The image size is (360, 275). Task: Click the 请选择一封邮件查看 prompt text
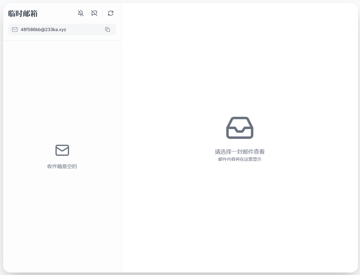pos(239,151)
